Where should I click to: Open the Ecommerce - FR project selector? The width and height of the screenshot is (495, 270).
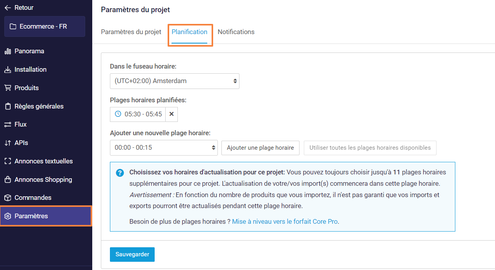(45, 27)
